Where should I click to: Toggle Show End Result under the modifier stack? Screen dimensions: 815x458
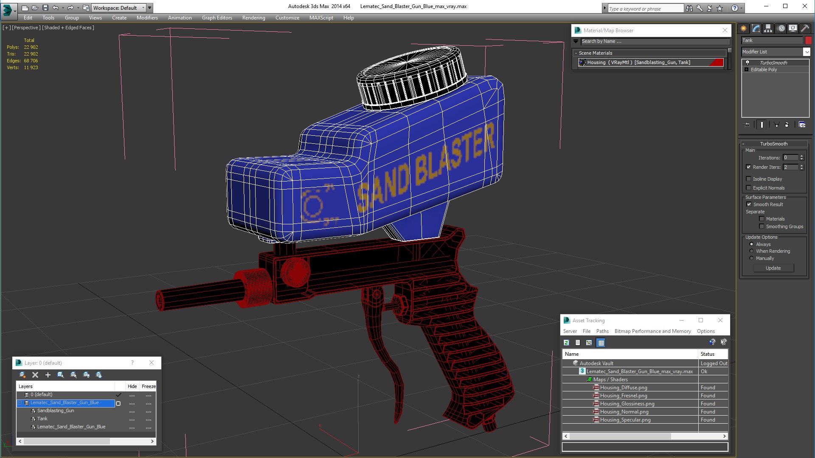(762, 125)
